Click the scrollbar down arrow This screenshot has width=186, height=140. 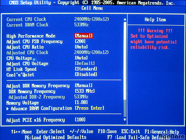[x=125, y=120]
